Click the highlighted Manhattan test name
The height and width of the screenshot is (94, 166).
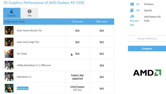(22, 88)
